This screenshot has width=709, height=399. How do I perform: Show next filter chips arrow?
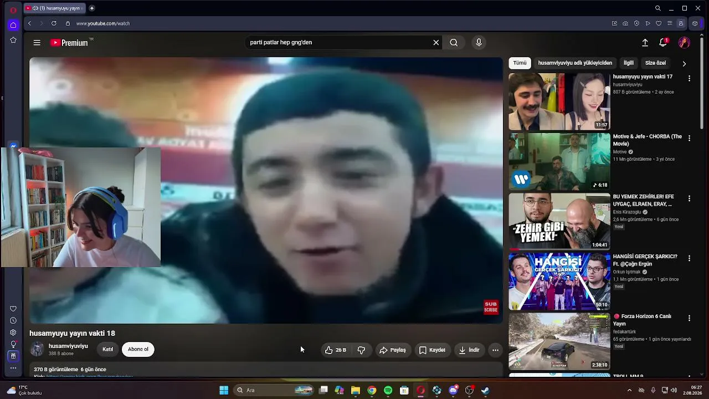(x=684, y=63)
